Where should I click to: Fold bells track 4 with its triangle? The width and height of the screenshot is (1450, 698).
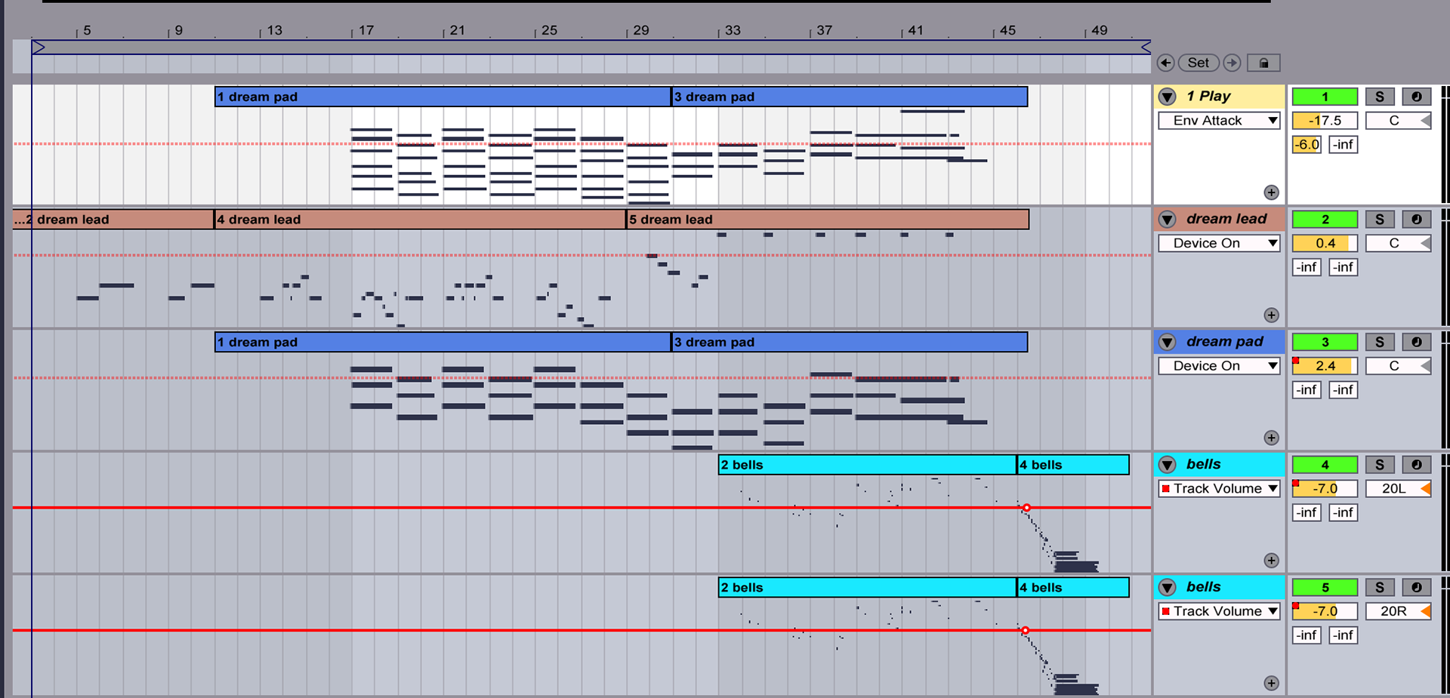pos(1168,465)
